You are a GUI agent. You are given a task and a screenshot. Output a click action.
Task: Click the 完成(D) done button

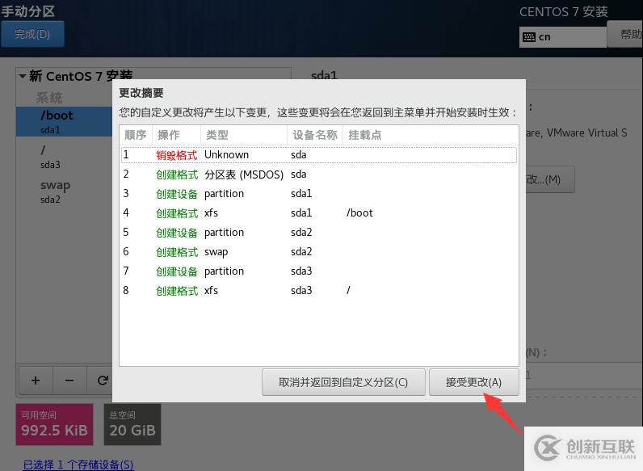[x=32, y=34]
